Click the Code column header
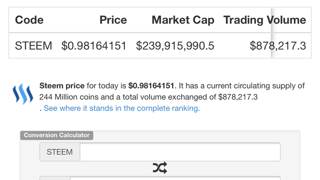Screen dimensions: 320x180 click(29, 20)
